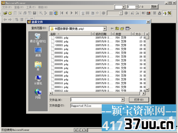
Task: Click create new folder icon in dialog
Action: click(x=122, y=29)
